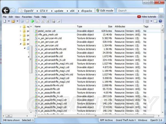
Task: Click the new file toolbar icon
Action: coord(5,21)
